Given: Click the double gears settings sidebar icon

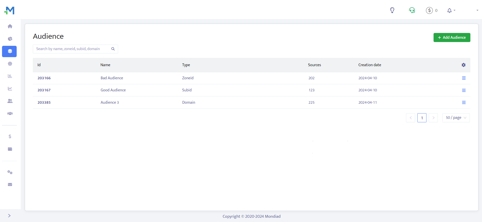Looking at the screenshot, I should point(10,172).
